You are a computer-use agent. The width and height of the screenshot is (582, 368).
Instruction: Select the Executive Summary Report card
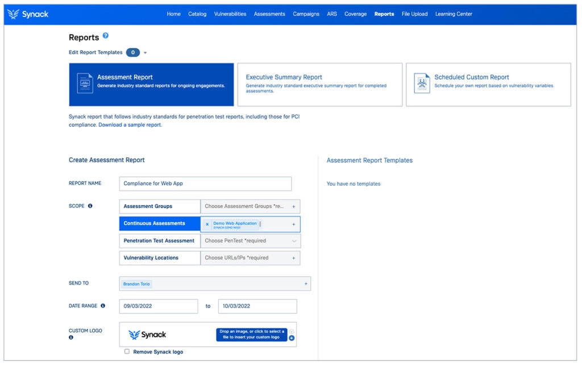tap(319, 84)
